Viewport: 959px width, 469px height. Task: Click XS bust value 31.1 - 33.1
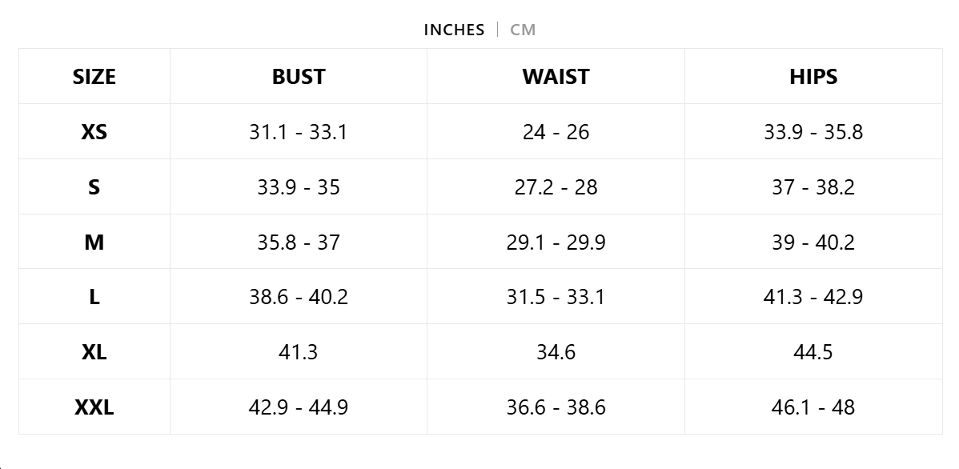[x=299, y=132]
